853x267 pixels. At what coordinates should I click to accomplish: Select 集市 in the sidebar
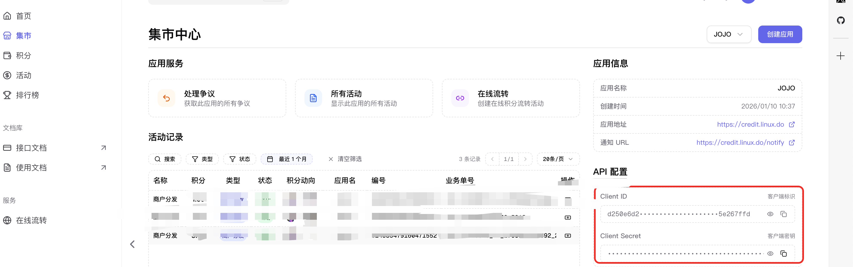pos(23,36)
